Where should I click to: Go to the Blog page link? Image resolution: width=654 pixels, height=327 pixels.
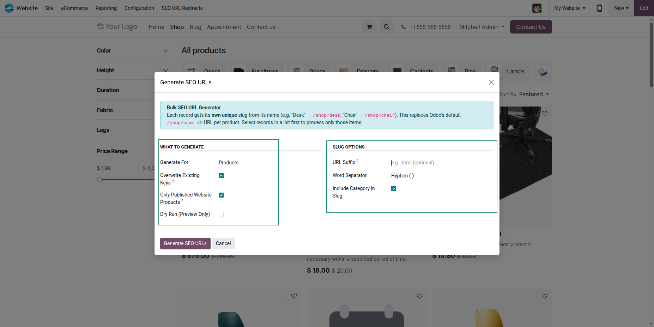(x=195, y=27)
